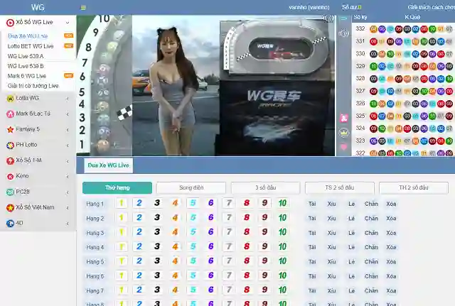The image size is (455, 306).
Task: Select yellow number 1 in Hạng 1
Action: coord(122,203)
